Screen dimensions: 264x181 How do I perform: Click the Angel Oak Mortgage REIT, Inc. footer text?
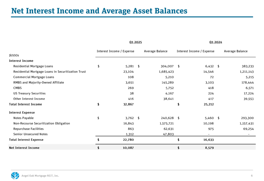pos(40,176)
